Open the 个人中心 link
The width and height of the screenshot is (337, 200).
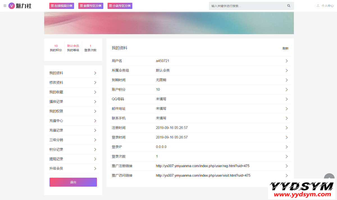[x=327, y=6]
